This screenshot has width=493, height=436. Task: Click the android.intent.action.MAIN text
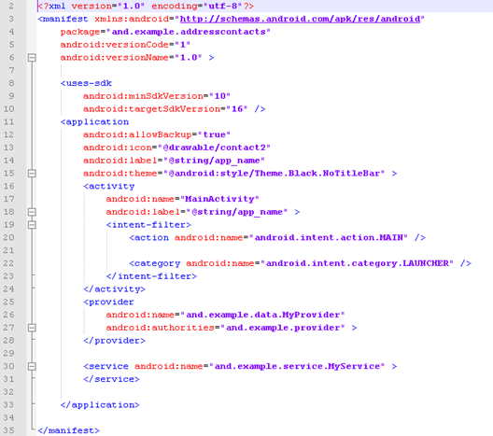tap(329, 238)
